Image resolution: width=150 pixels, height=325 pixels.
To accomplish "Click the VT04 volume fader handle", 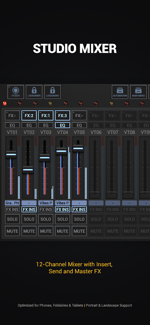I will point(61,151).
